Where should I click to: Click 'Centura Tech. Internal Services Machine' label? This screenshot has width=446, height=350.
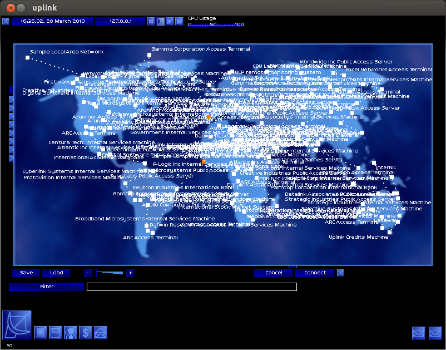pos(102,142)
